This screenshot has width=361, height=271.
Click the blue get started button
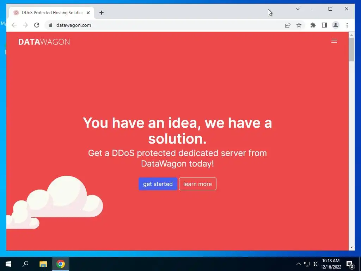point(158,184)
